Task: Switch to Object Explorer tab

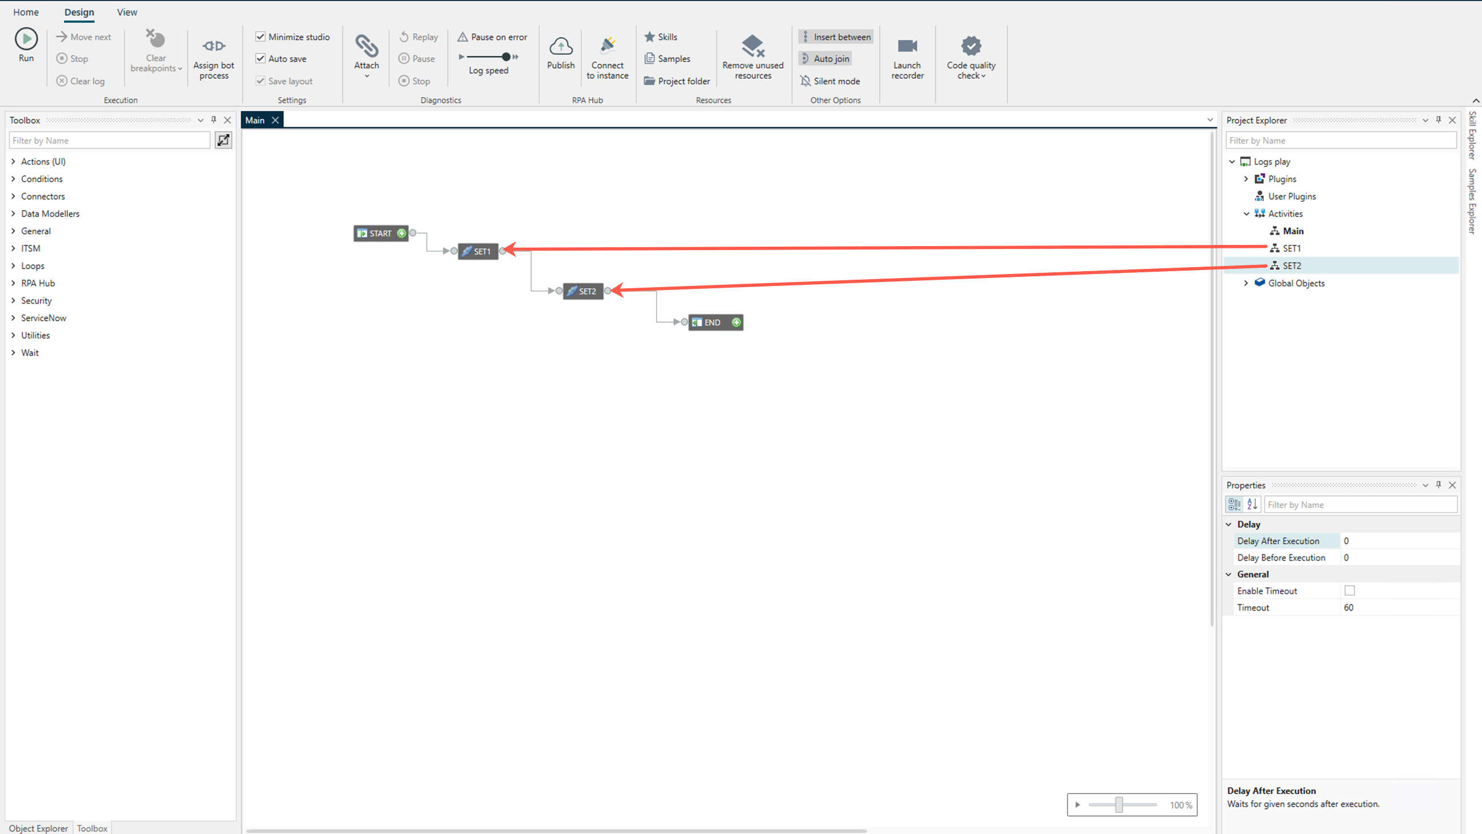Action: click(x=38, y=828)
